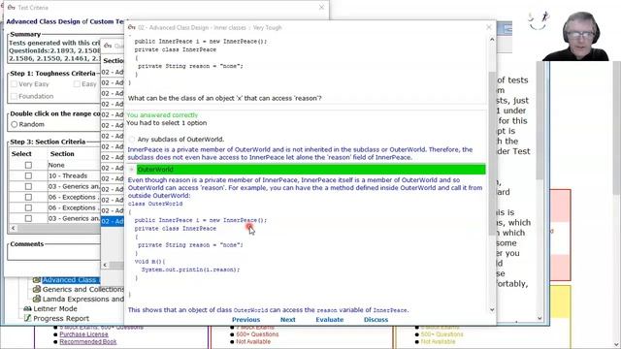Click the Leitner Mode icon

point(27,308)
